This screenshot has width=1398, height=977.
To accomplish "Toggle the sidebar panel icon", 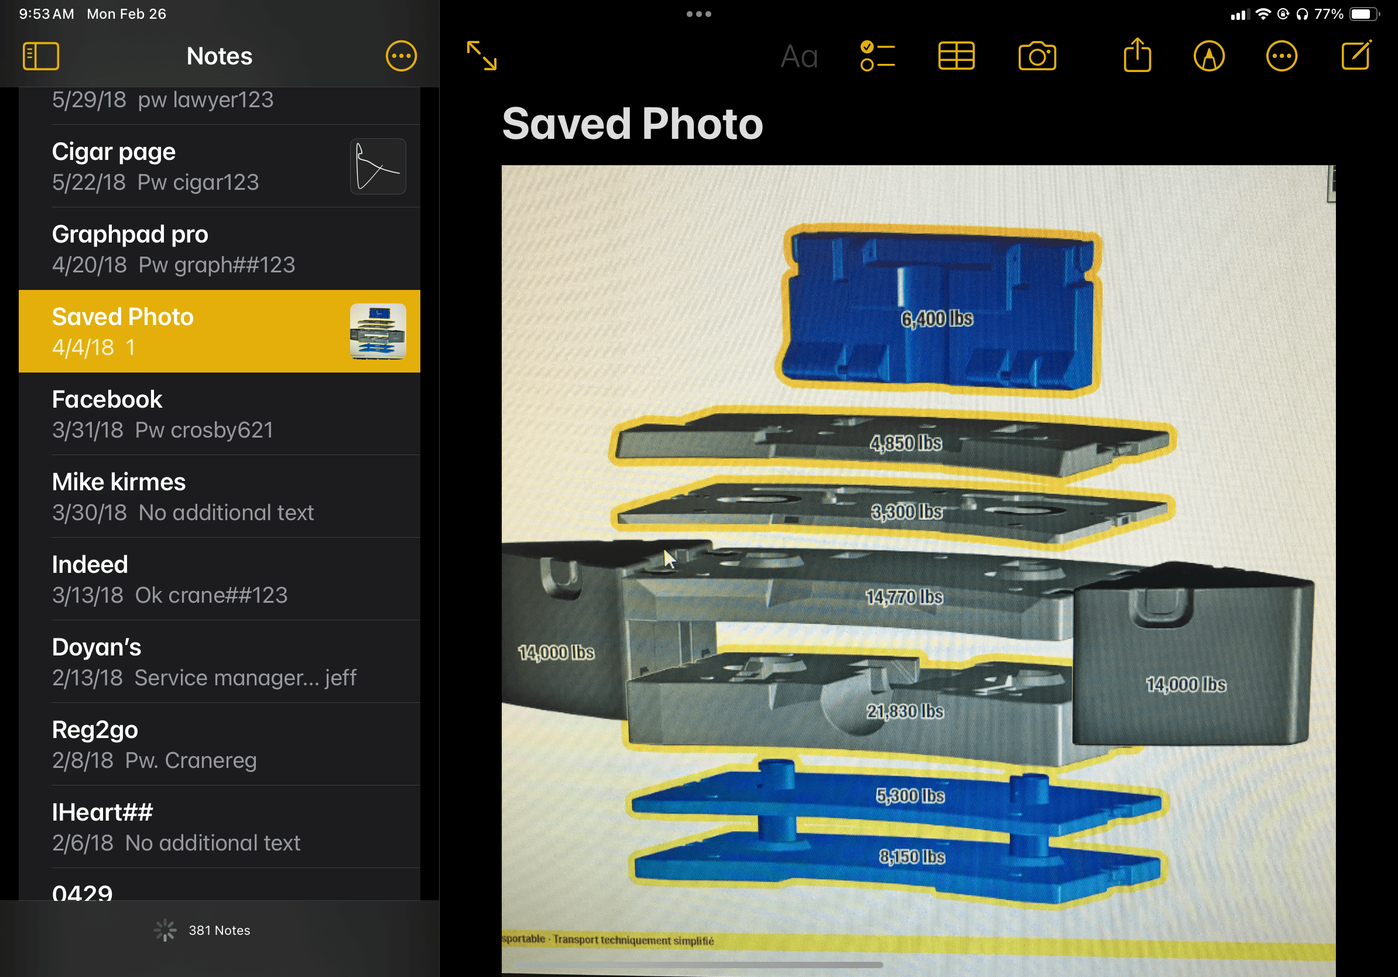I will click(x=41, y=56).
